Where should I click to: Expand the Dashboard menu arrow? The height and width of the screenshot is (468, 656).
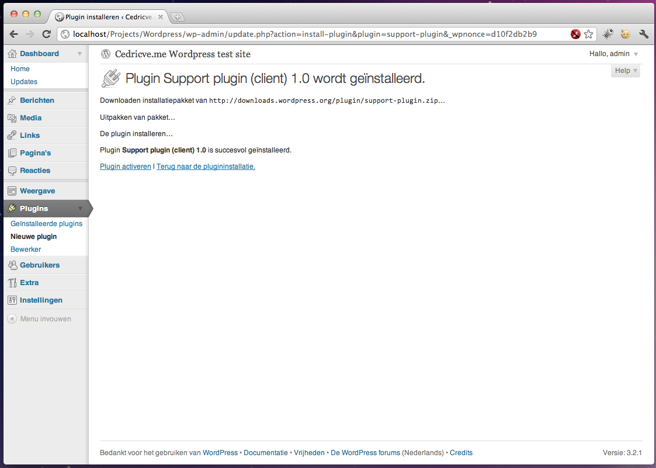coord(79,54)
